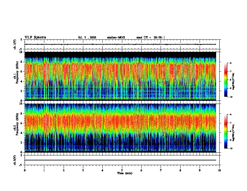
Task: Click the 'ch.1(V)' voltage axis label
Action: pyautogui.click(x=15, y=44)
